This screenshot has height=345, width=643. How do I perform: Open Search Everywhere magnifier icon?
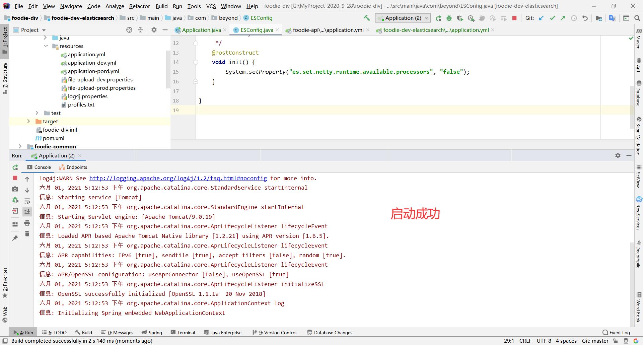click(637, 18)
